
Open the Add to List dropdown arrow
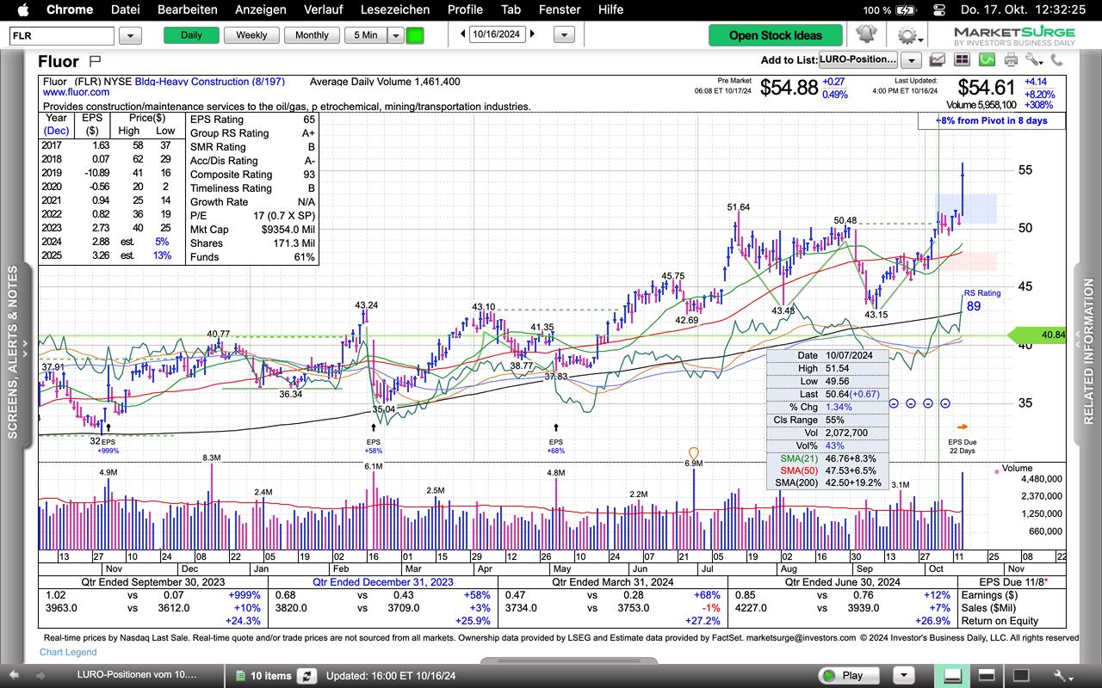click(x=911, y=60)
